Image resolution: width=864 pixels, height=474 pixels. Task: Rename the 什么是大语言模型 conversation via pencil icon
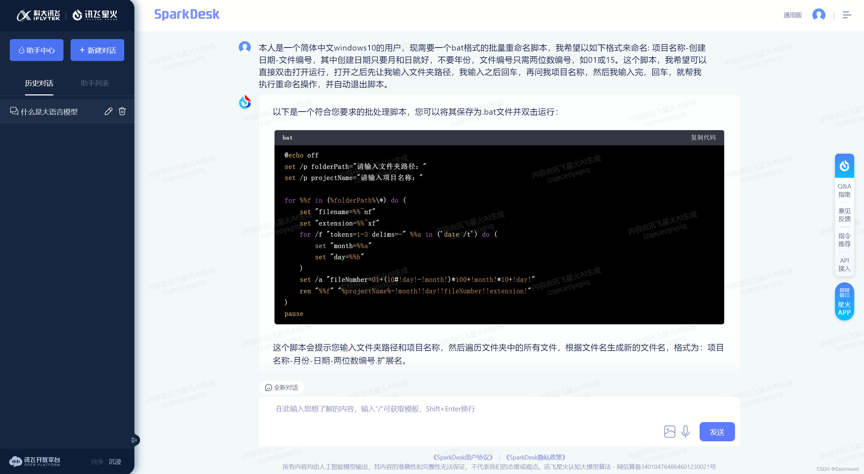tap(108, 111)
